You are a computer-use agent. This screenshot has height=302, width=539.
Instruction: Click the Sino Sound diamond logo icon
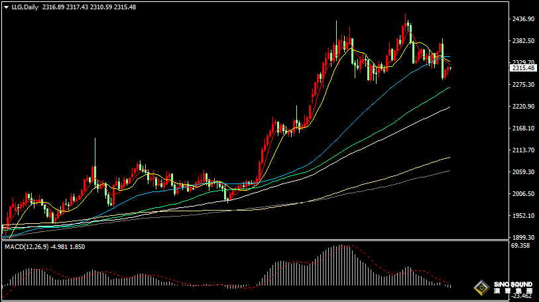tap(480, 287)
